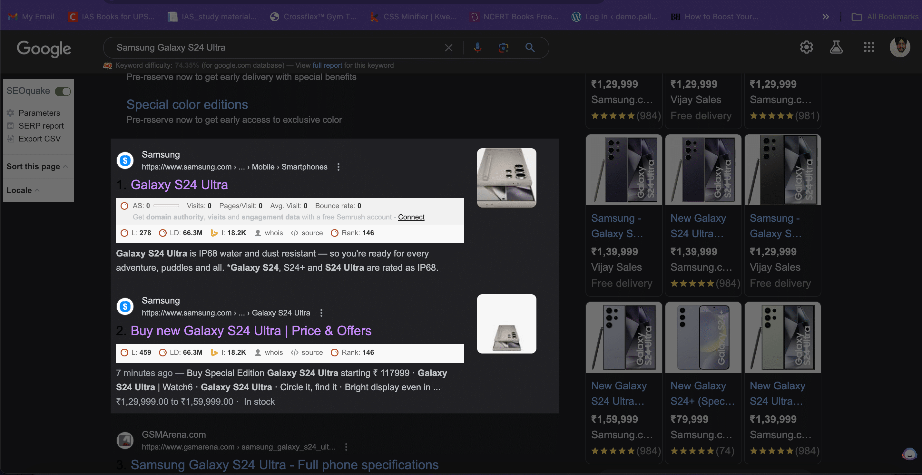View source in Price & Offers SEObar

tap(307, 352)
